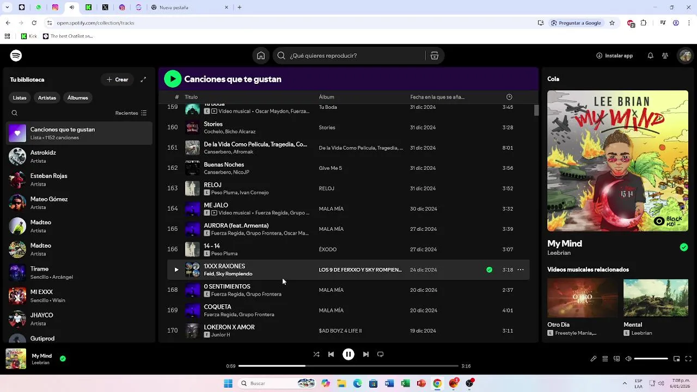Play the 1XXX RAXONES row

pos(176,269)
